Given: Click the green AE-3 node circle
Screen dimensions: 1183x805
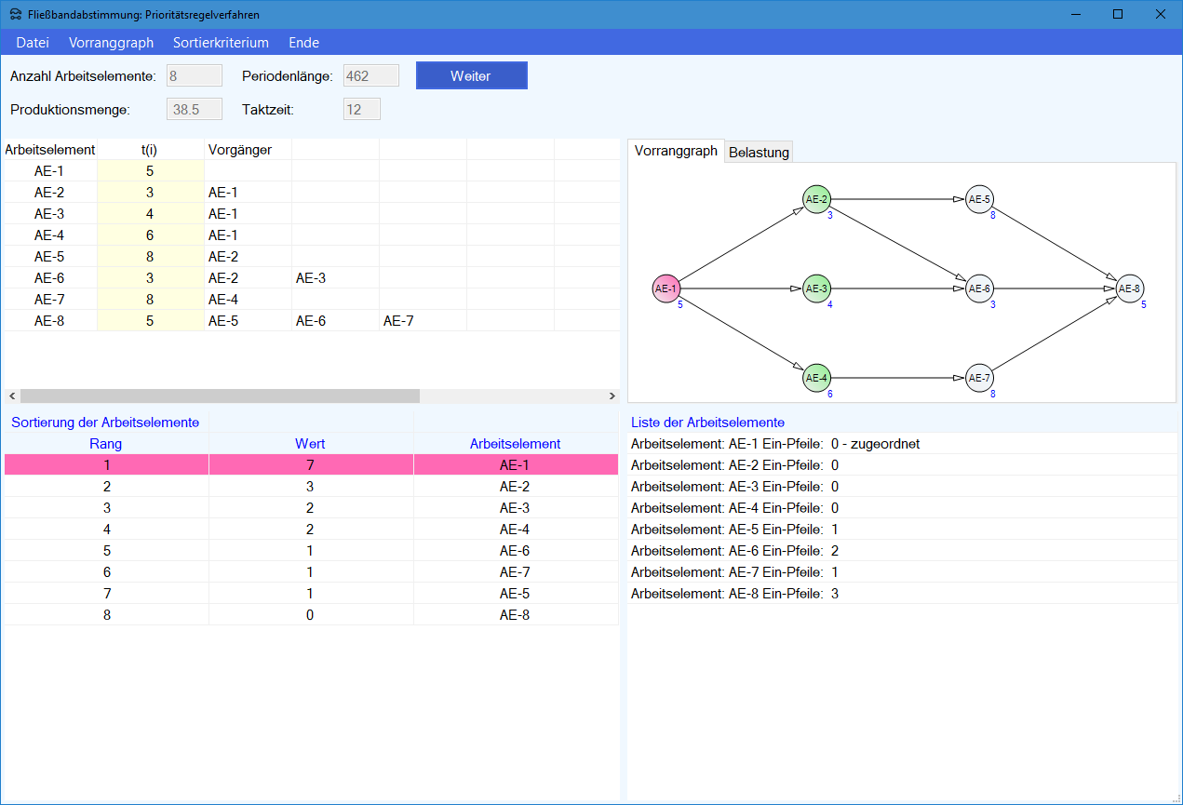Looking at the screenshot, I should click(816, 289).
